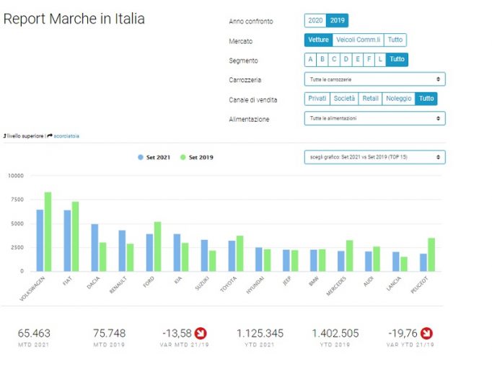Image resolution: width=492 pixels, height=369 pixels.
Task: Open the Tutte le alimentazioni dropdown
Action: (374, 118)
